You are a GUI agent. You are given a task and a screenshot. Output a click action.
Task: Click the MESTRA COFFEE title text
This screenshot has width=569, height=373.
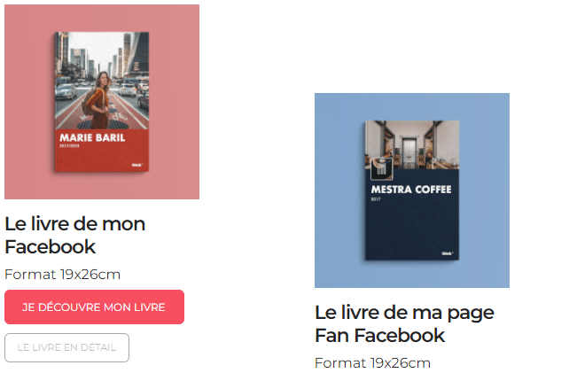point(411,190)
